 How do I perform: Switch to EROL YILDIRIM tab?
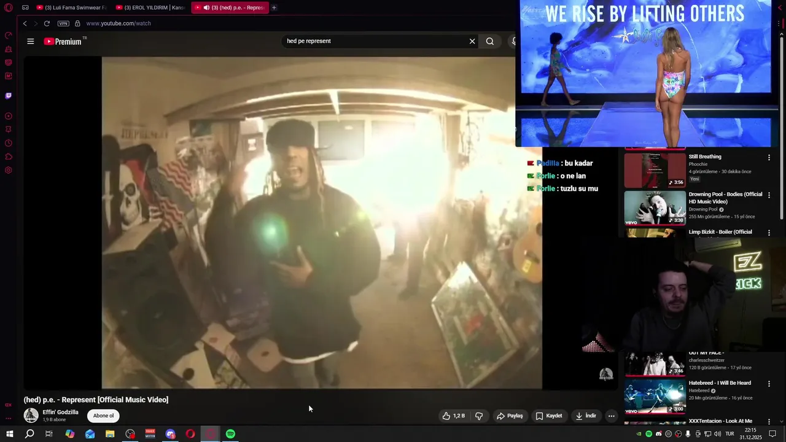pos(150,7)
